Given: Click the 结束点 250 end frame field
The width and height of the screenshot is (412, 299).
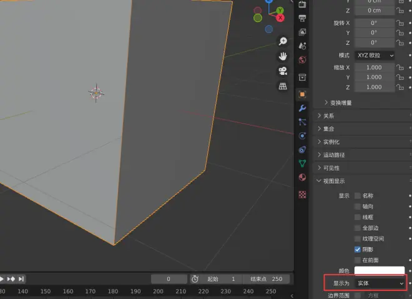Looking at the screenshot, I should pyautogui.click(x=266, y=279).
